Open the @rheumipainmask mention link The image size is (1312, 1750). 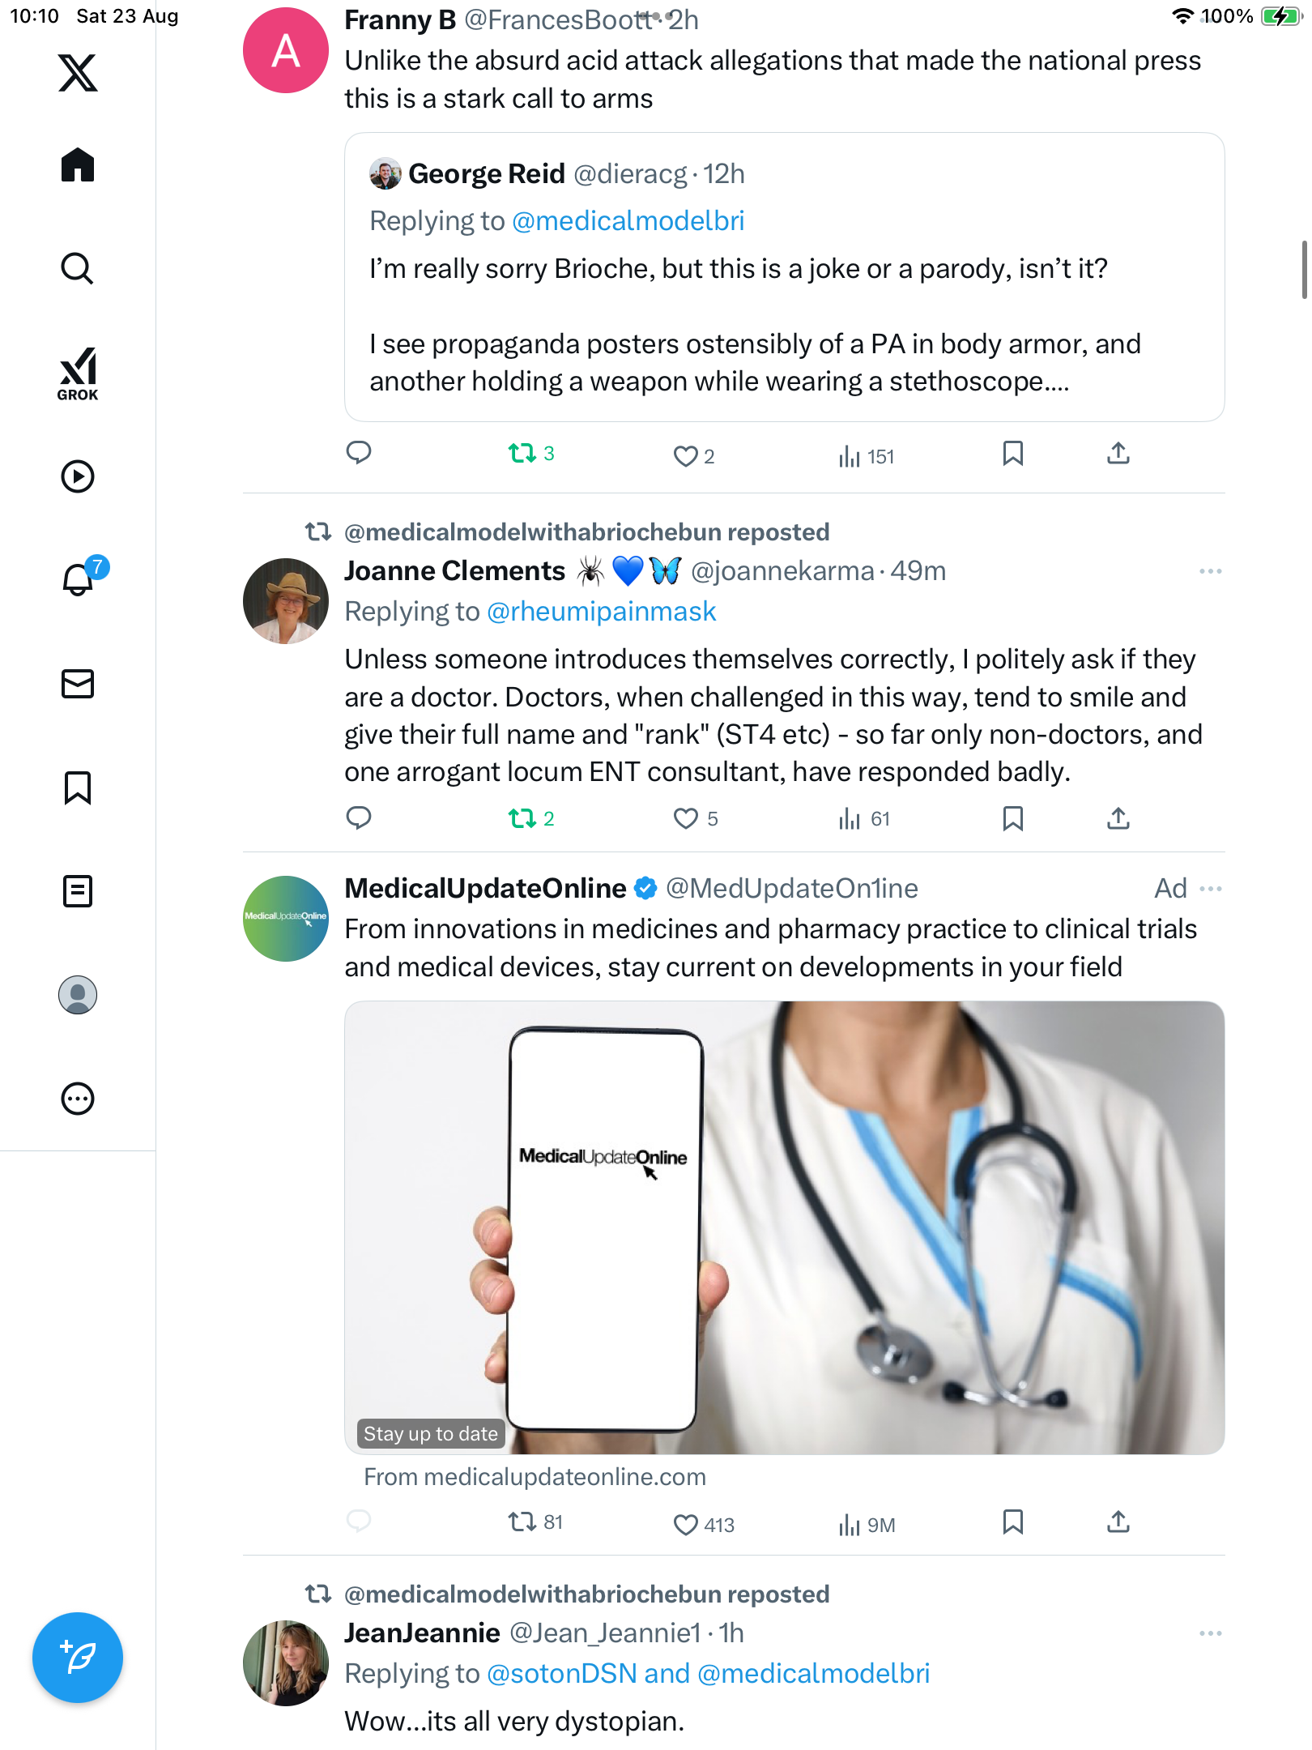point(601,612)
